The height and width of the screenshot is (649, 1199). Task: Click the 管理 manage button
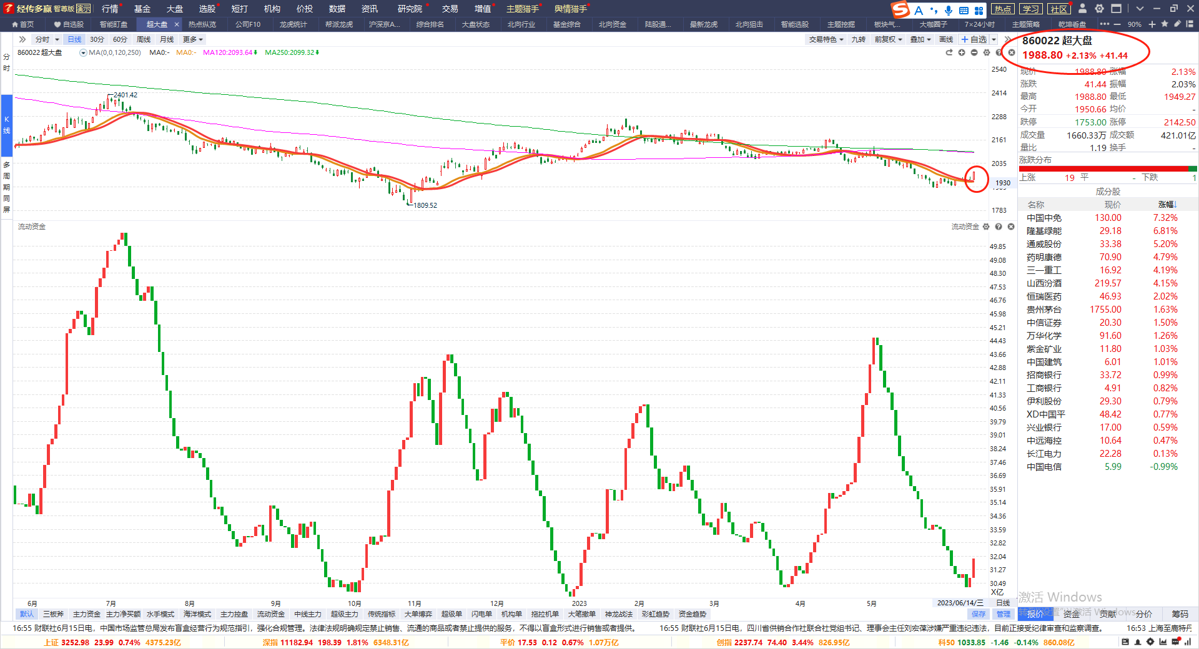pyautogui.click(x=1003, y=614)
